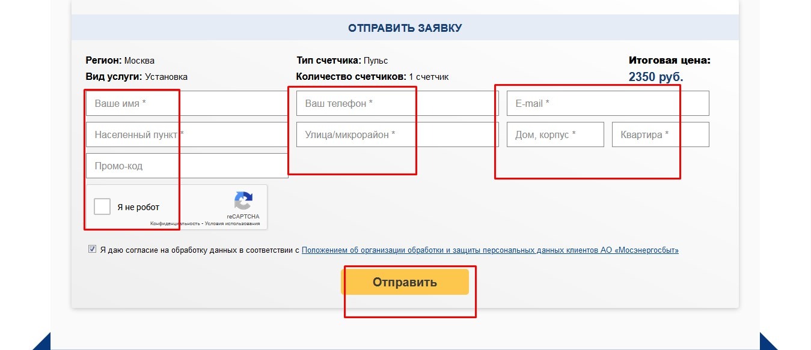The width and height of the screenshot is (811, 350).
Task: Click the "Улица/микрорайон" input box
Action: click(x=397, y=134)
